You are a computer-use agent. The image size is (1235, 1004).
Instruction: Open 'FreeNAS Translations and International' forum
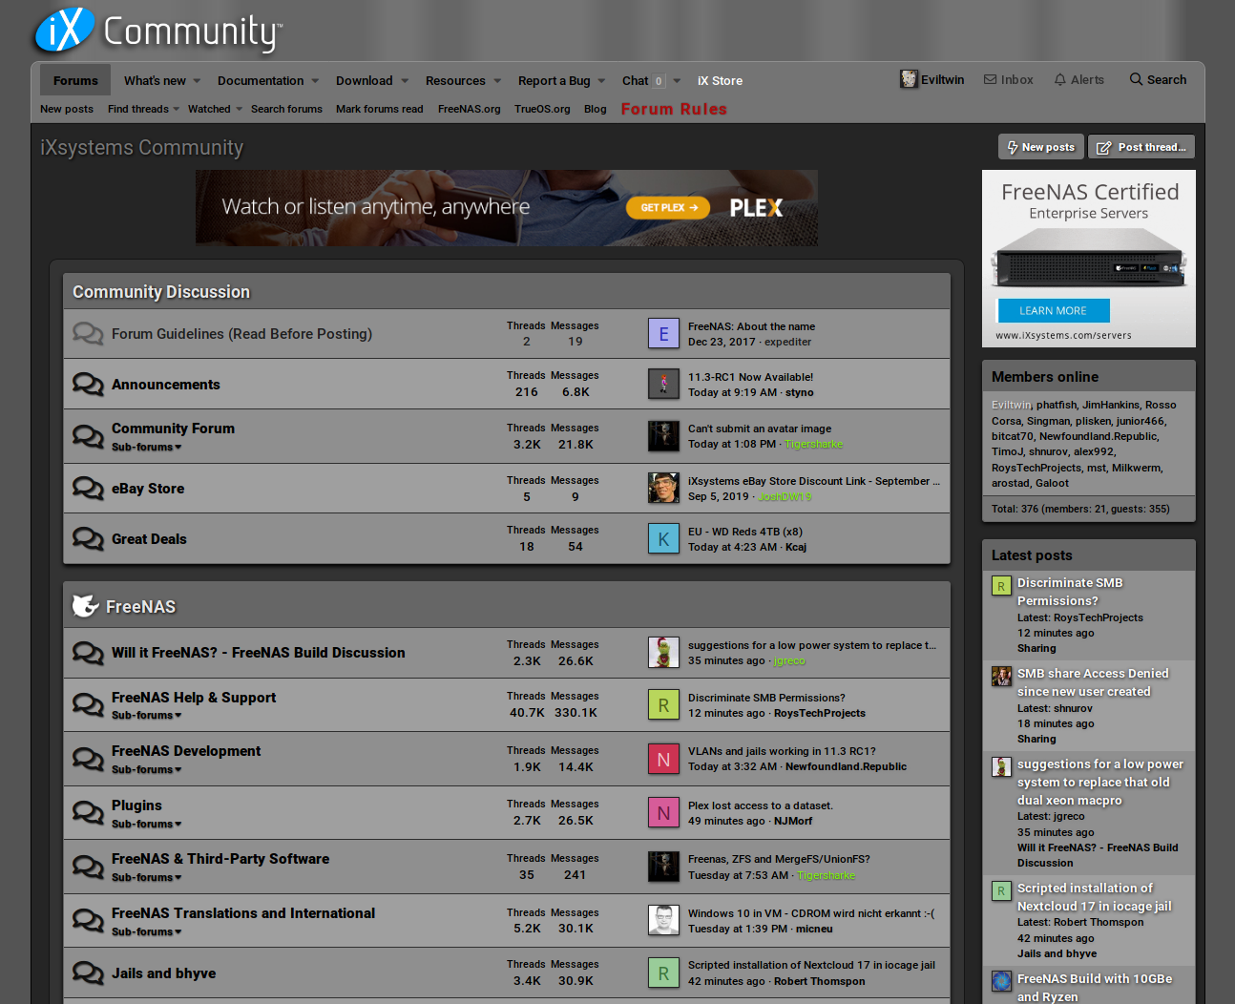tap(243, 913)
